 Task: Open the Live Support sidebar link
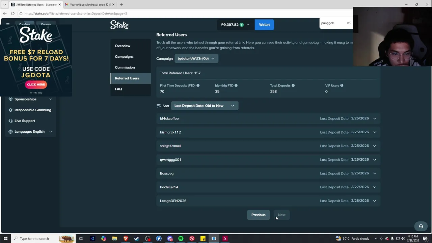[x=25, y=121]
